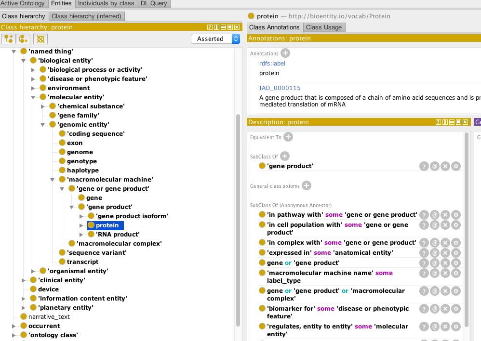Expand the occurrent node

pos(14,326)
